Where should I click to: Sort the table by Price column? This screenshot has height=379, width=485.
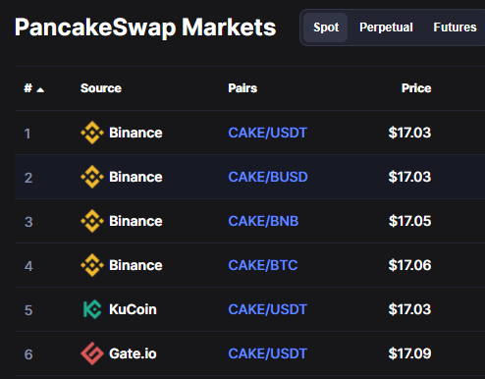coord(416,88)
